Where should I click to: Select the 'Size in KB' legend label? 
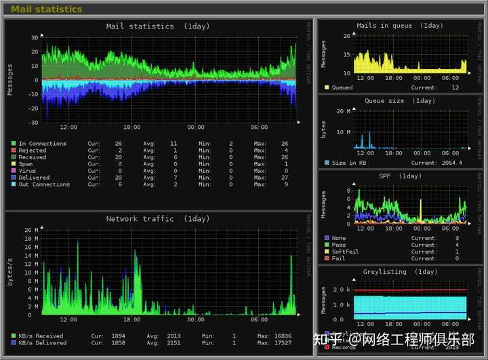349,163
